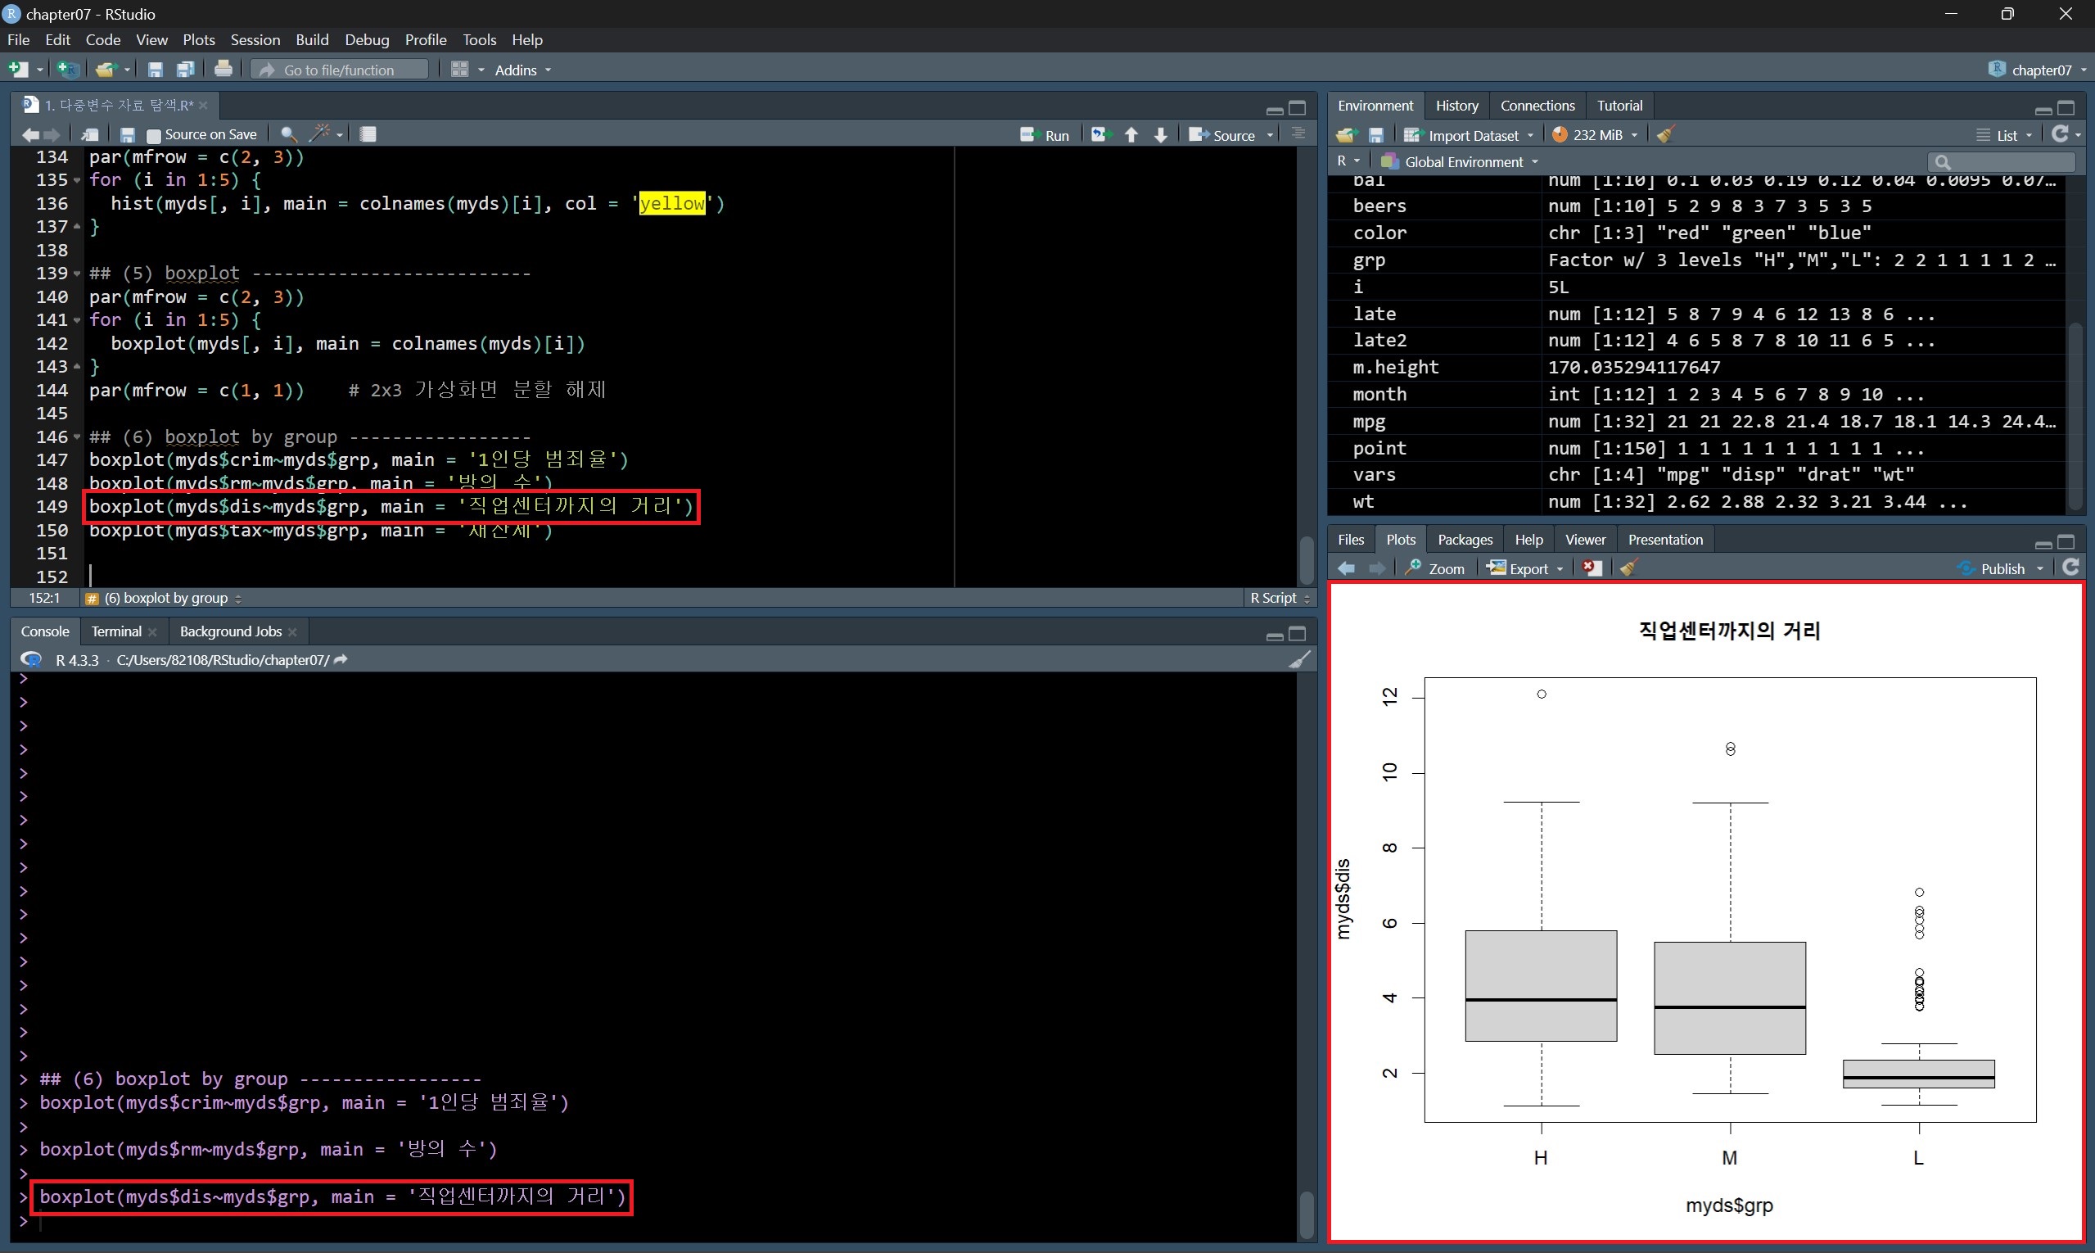2095x1253 pixels.
Task: Click the Zoom plot button
Action: [1435, 568]
